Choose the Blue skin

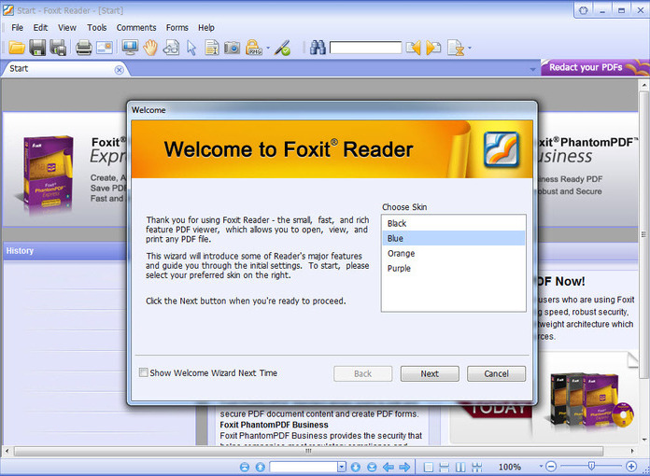453,238
